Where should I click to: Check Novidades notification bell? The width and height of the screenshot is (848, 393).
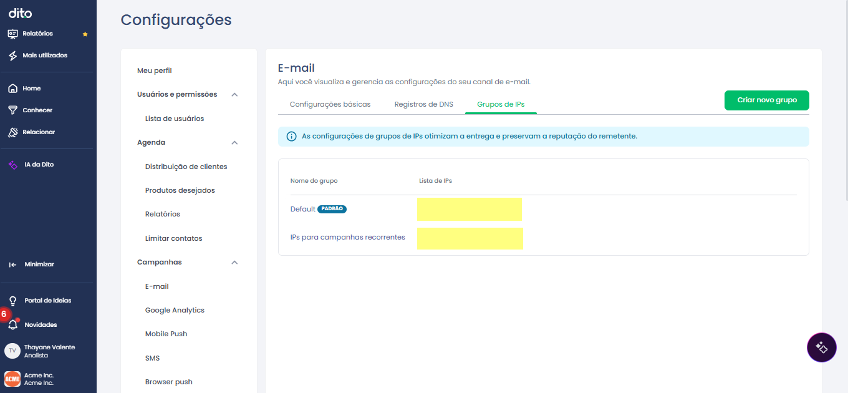[12, 325]
